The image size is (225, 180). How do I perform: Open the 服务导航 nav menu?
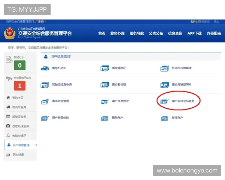tap(136, 33)
